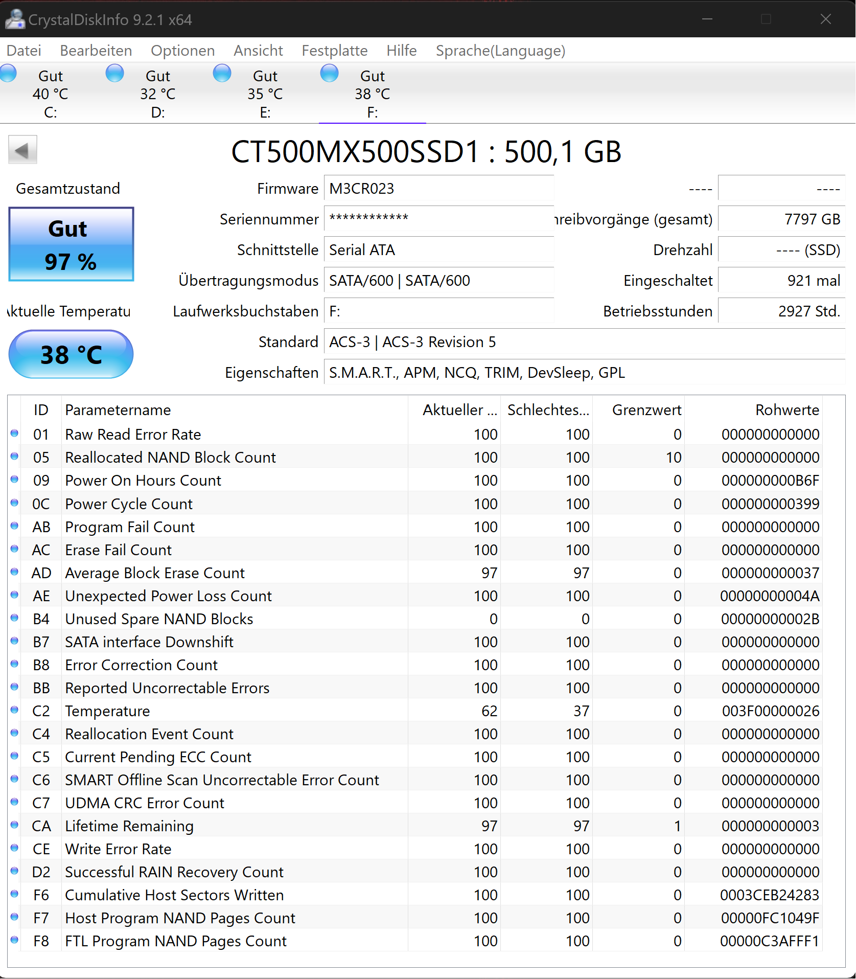Click status dot for UDMA CRC Error Count
The width and height of the screenshot is (856, 979).
(x=14, y=802)
